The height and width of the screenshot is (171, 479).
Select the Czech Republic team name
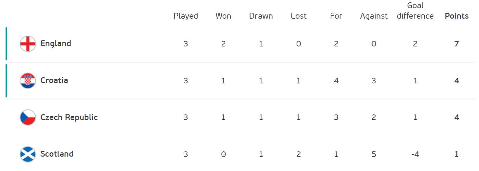[x=69, y=117]
